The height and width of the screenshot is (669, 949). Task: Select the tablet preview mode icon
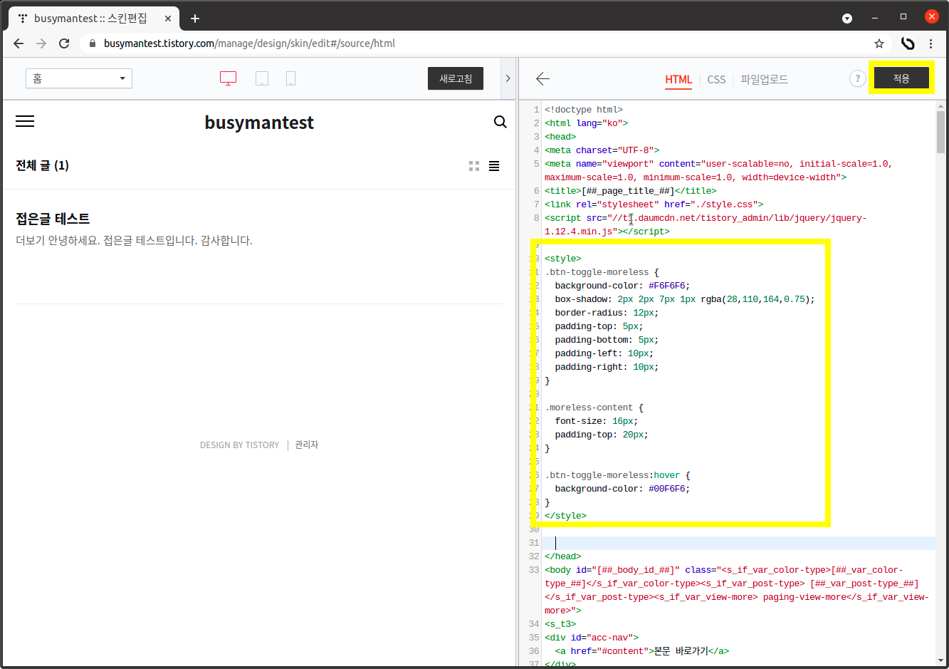pyautogui.click(x=262, y=78)
